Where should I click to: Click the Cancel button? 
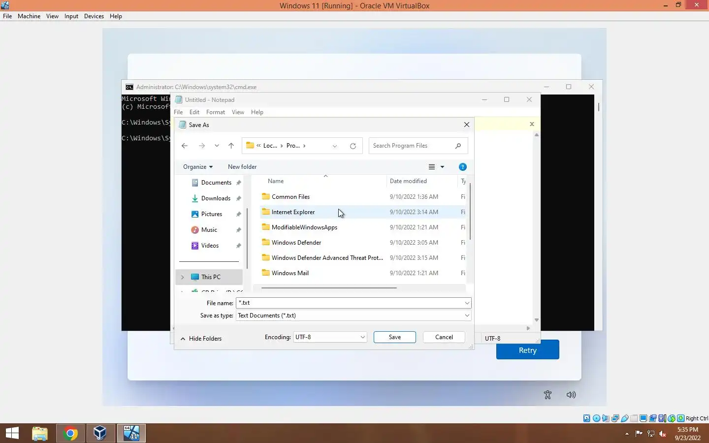(x=444, y=337)
